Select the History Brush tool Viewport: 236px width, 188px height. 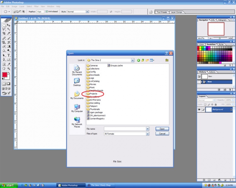point(8,42)
